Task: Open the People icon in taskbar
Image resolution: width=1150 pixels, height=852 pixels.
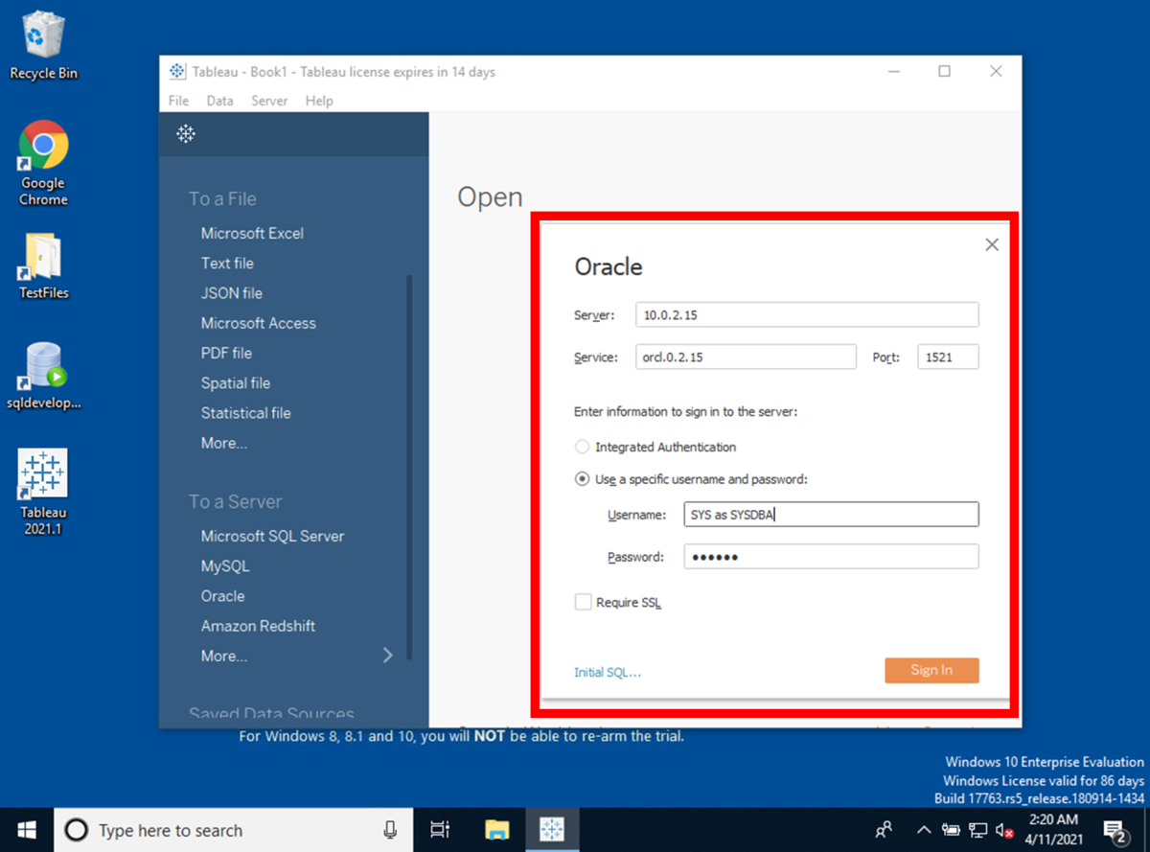Action: (x=884, y=830)
